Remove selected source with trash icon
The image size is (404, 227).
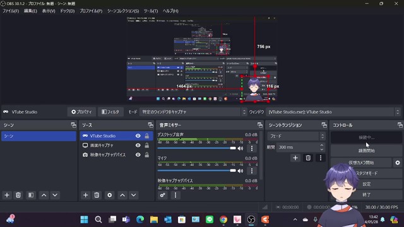pos(97,195)
